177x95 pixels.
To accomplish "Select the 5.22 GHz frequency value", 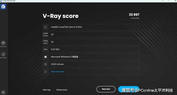I will [55, 49].
